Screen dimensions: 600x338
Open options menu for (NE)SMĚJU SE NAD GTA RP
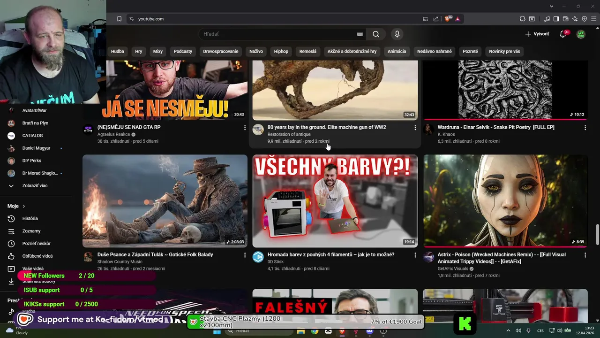click(245, 128)
